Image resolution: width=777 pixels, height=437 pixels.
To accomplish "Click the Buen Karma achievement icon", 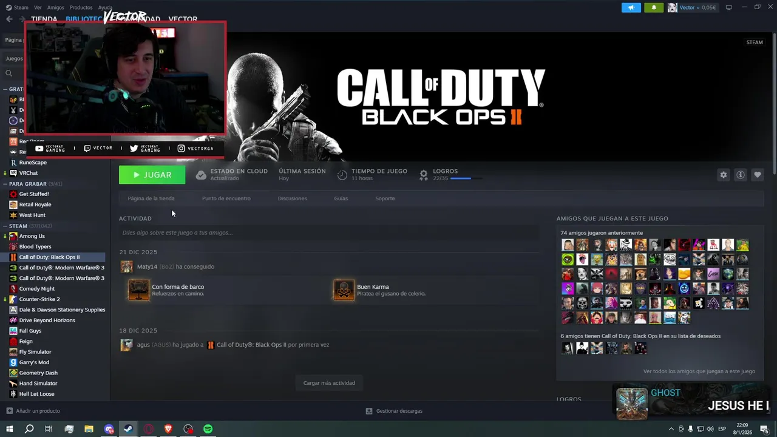I will click(x=344, y=290).
